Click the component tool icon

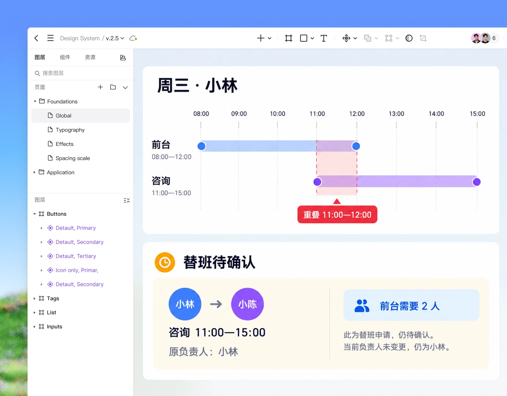346,38
